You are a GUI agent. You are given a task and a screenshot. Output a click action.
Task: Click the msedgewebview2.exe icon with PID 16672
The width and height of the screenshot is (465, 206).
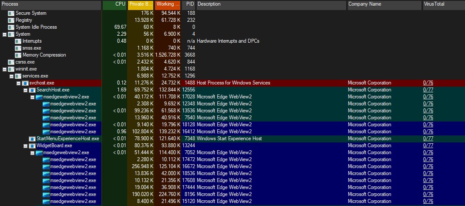click(x=46, y=166)
